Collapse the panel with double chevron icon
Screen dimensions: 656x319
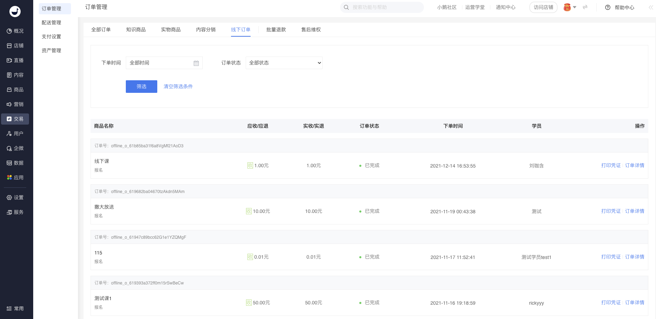pyautogui.click(x=650, y=7)
